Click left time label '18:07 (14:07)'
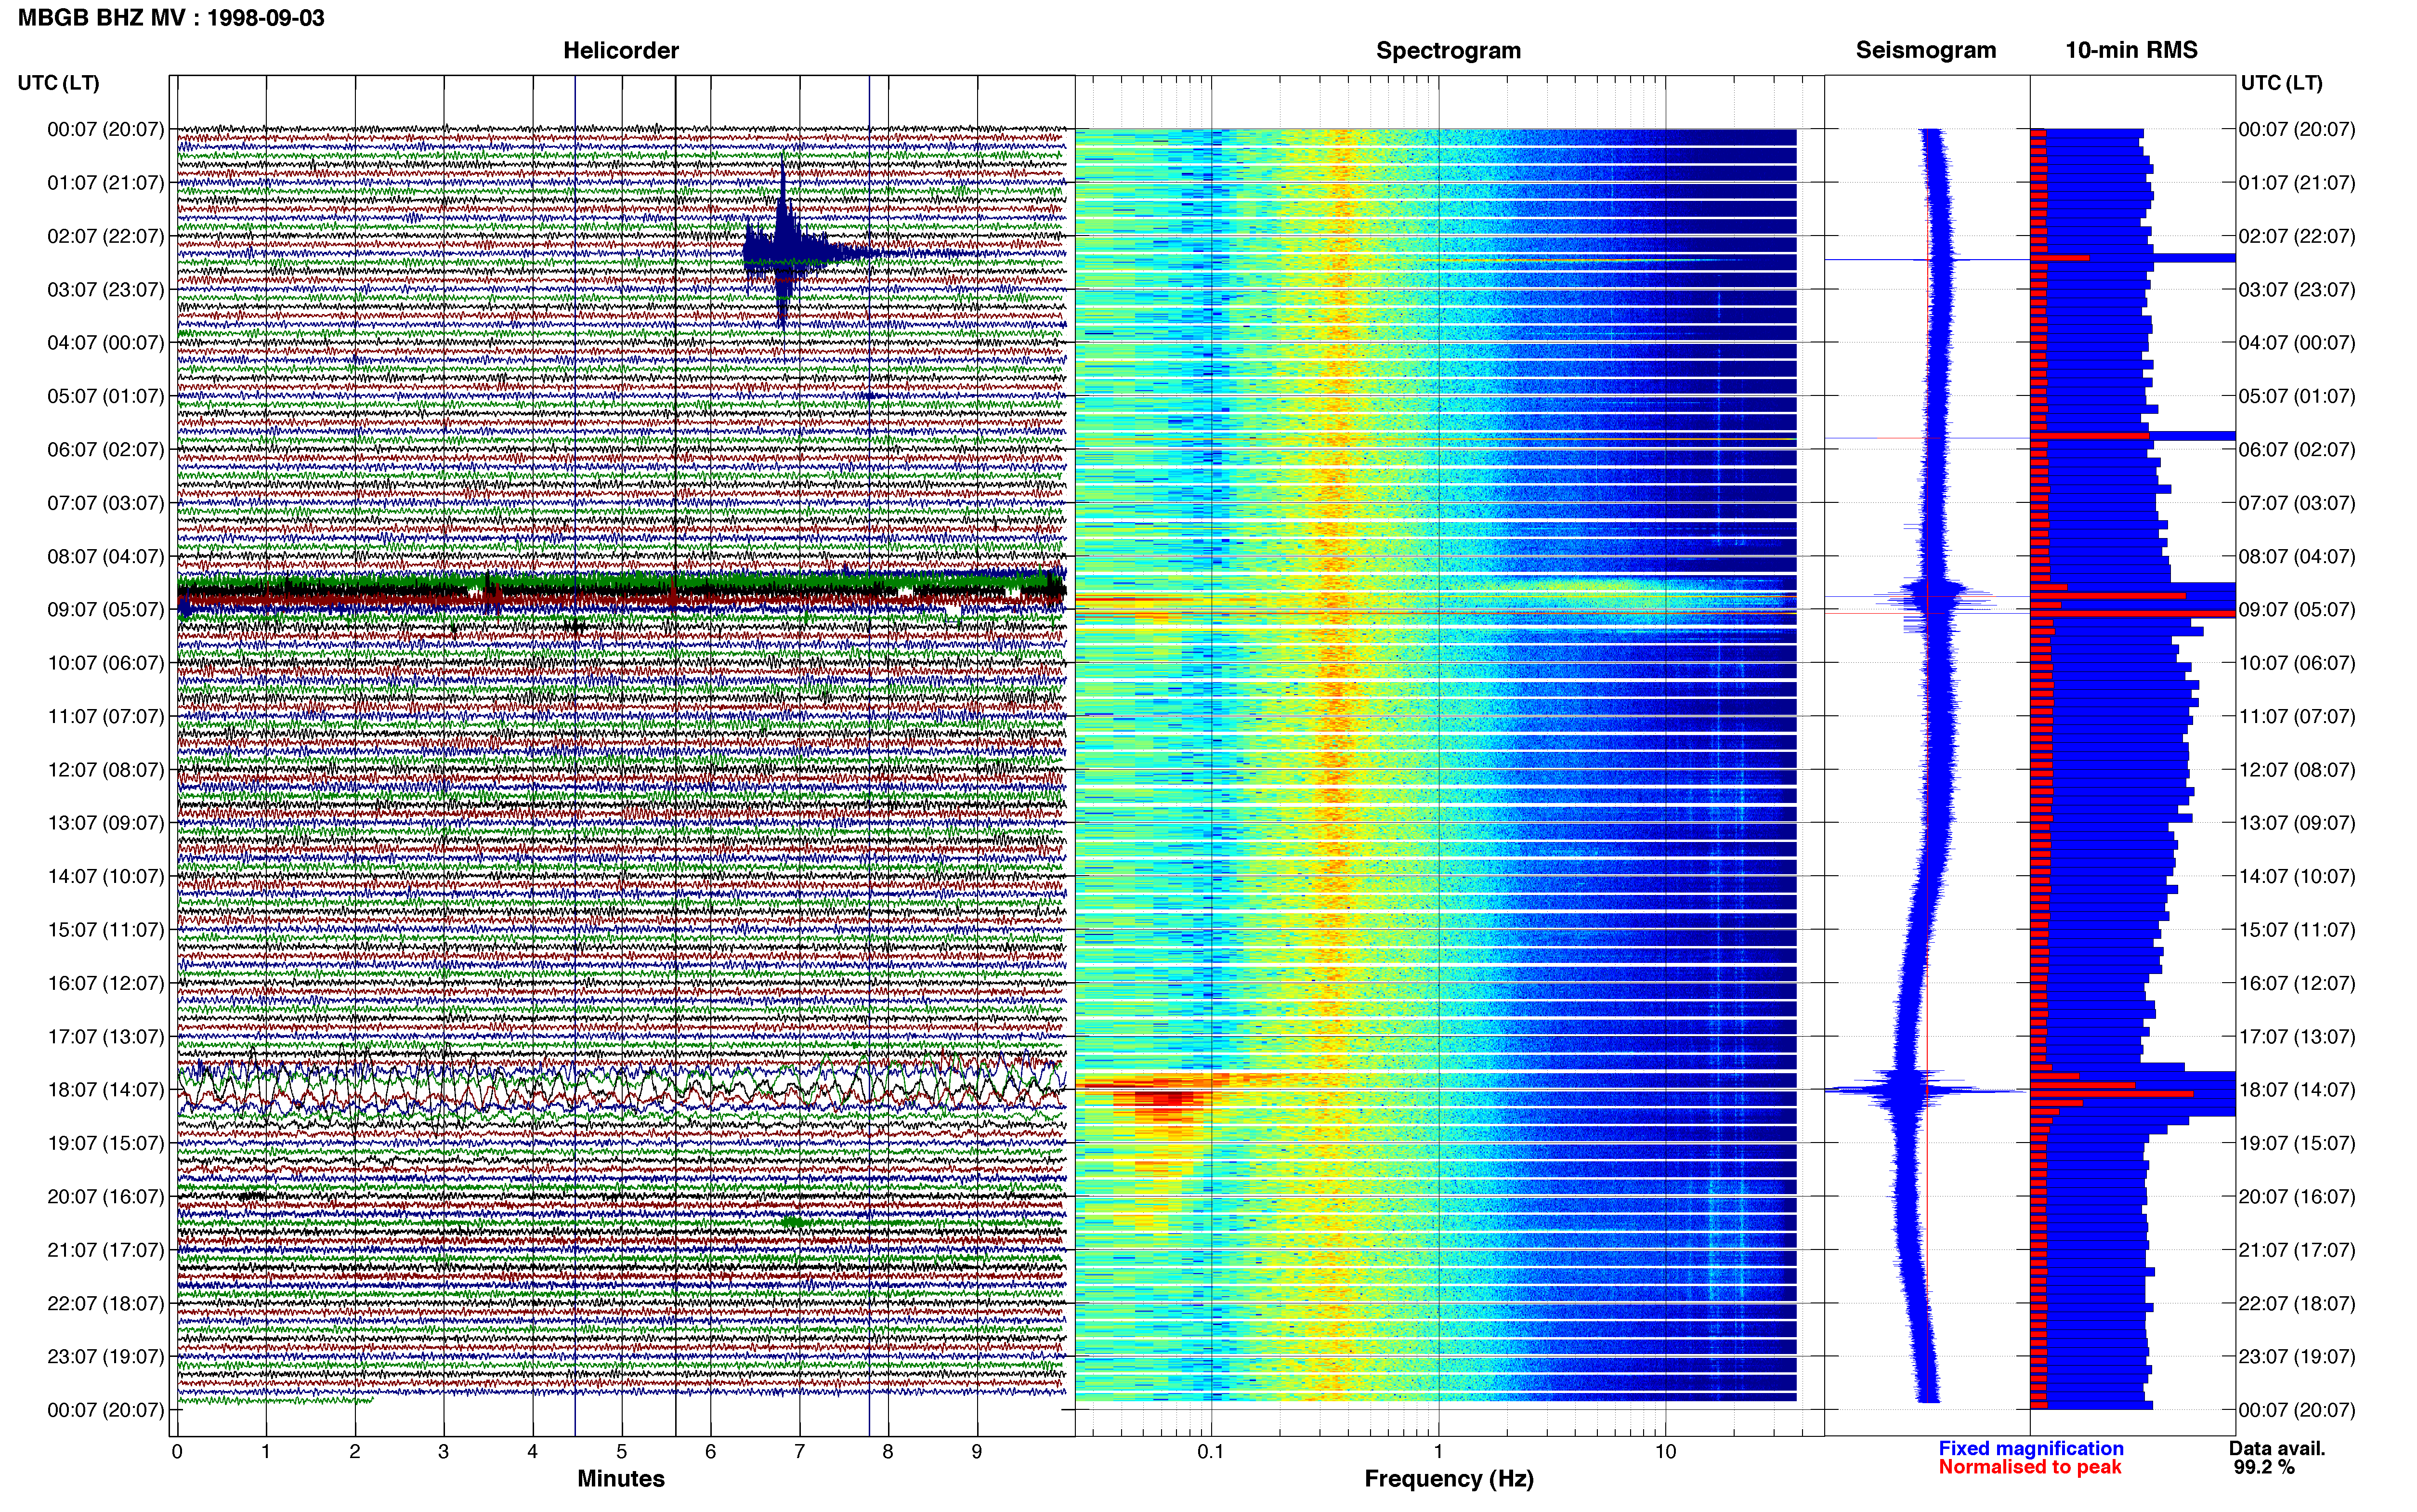 (105, 1090)
